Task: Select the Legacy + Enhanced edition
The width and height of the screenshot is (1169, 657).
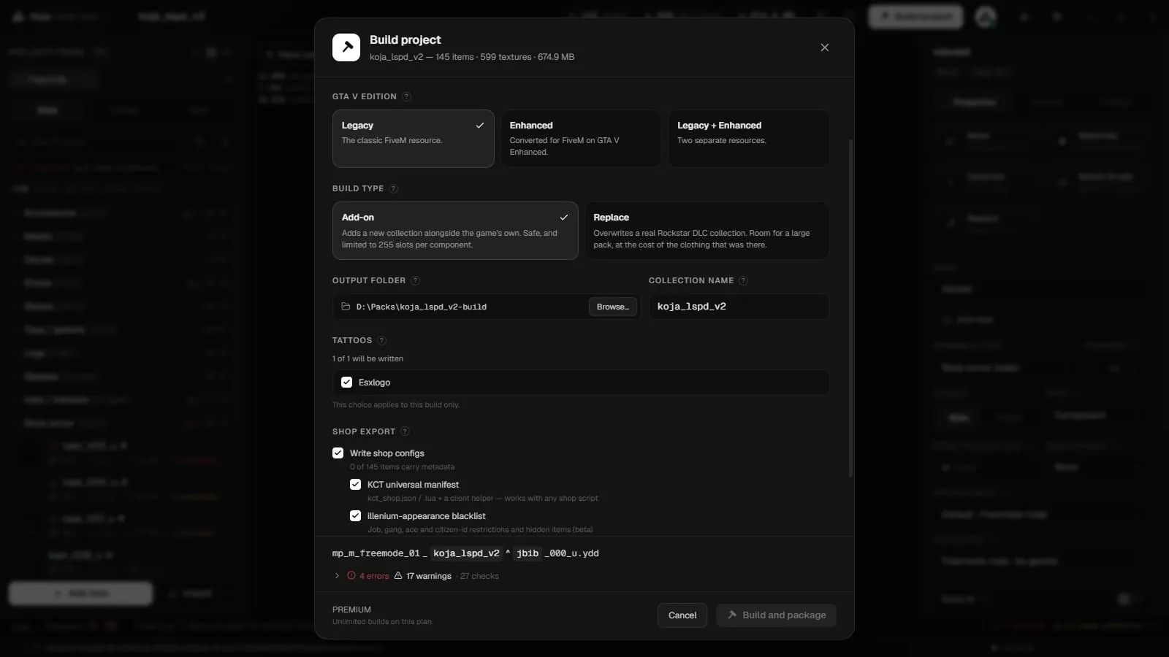Action: coord(749,139)
